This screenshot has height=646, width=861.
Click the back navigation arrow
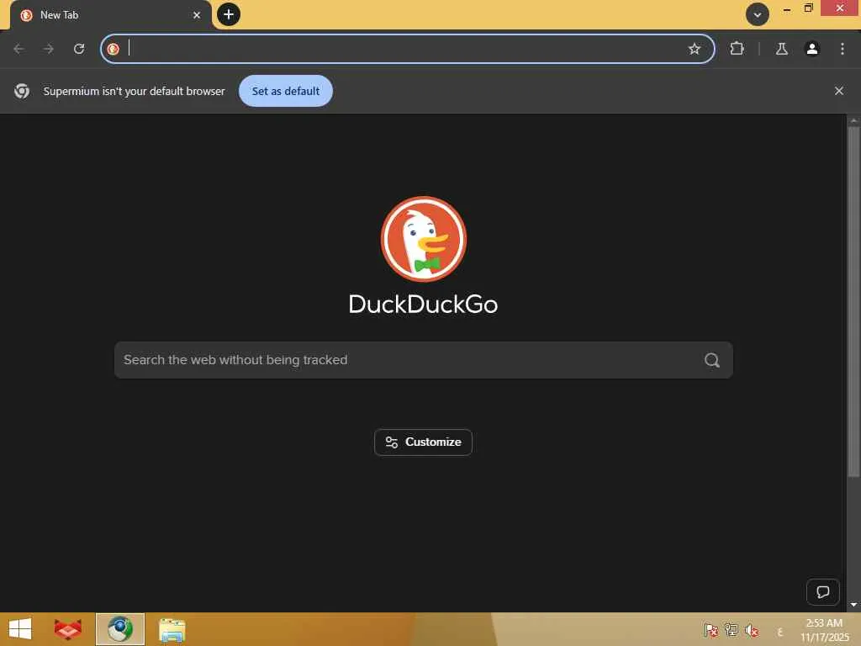[x=18, y=49]
